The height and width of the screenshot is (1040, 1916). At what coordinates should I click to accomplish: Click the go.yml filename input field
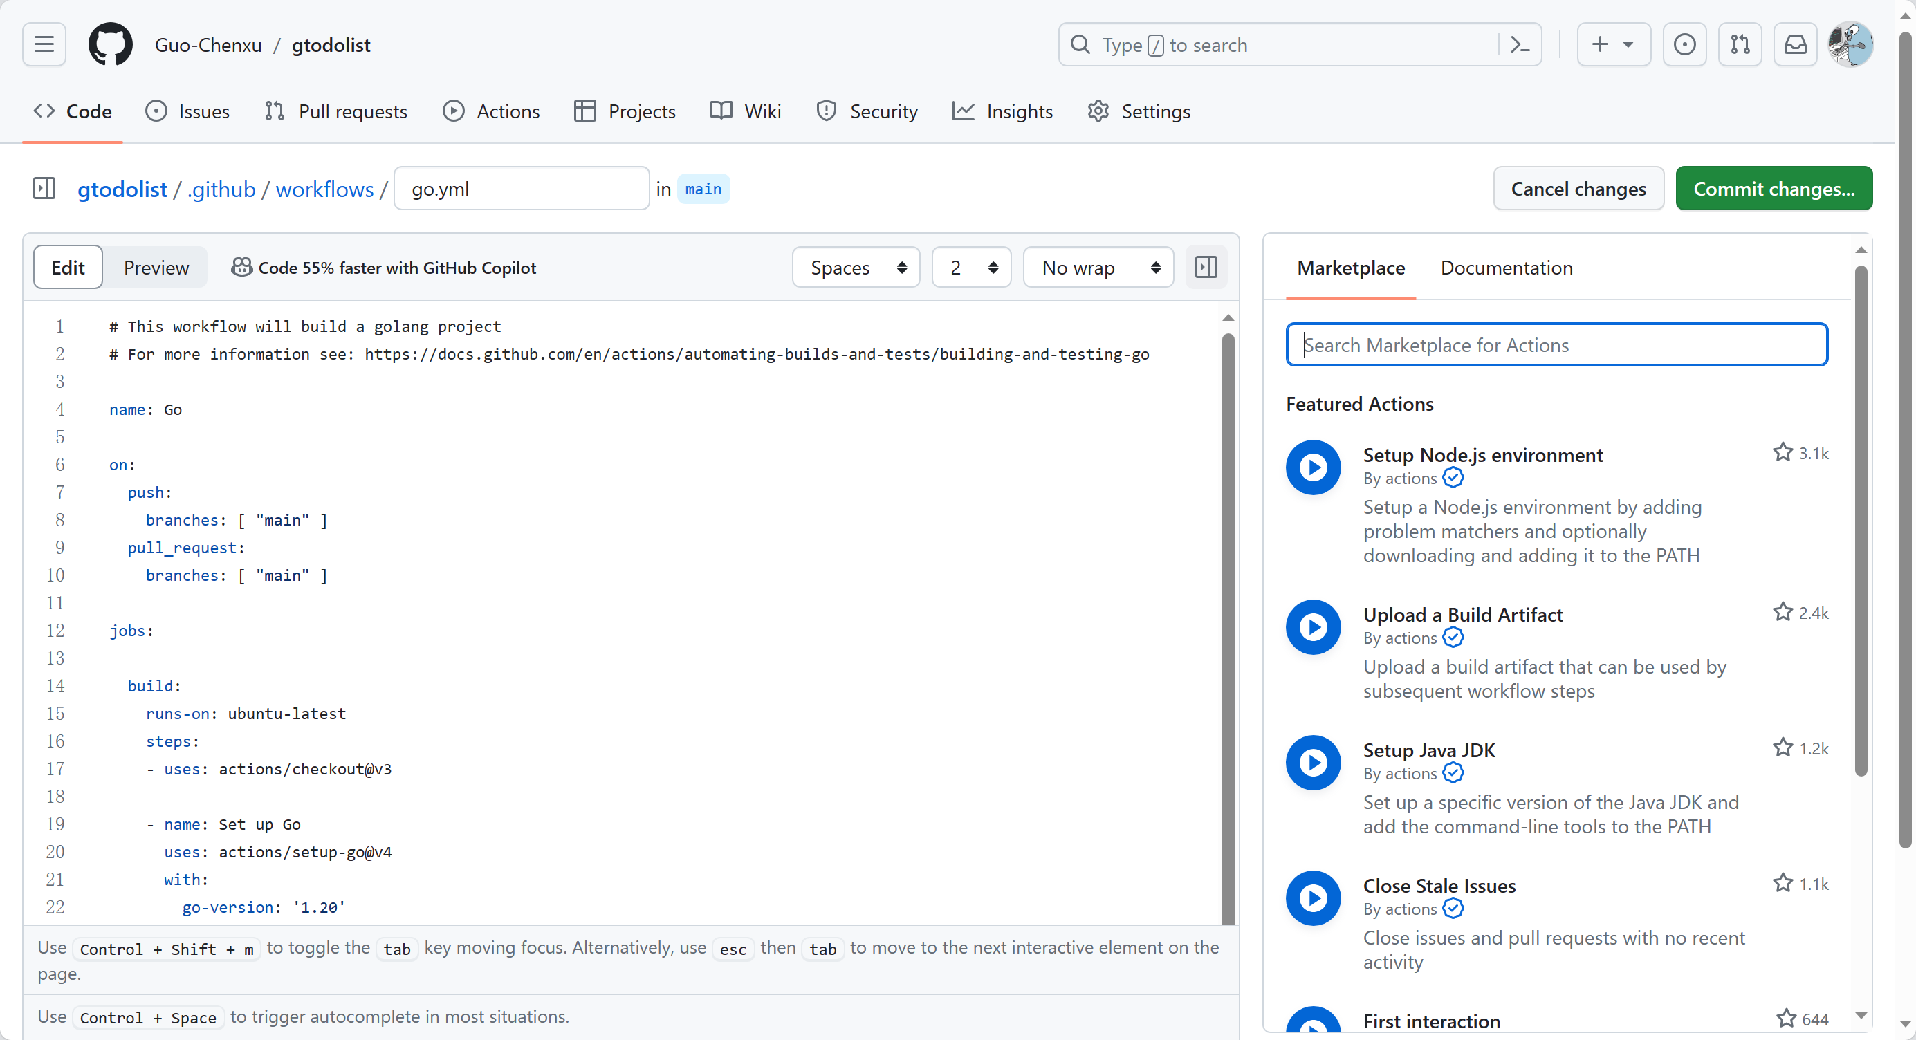coord(522,188)
